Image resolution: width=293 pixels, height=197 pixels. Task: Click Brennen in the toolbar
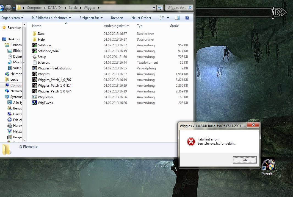(x=117, y=18)
